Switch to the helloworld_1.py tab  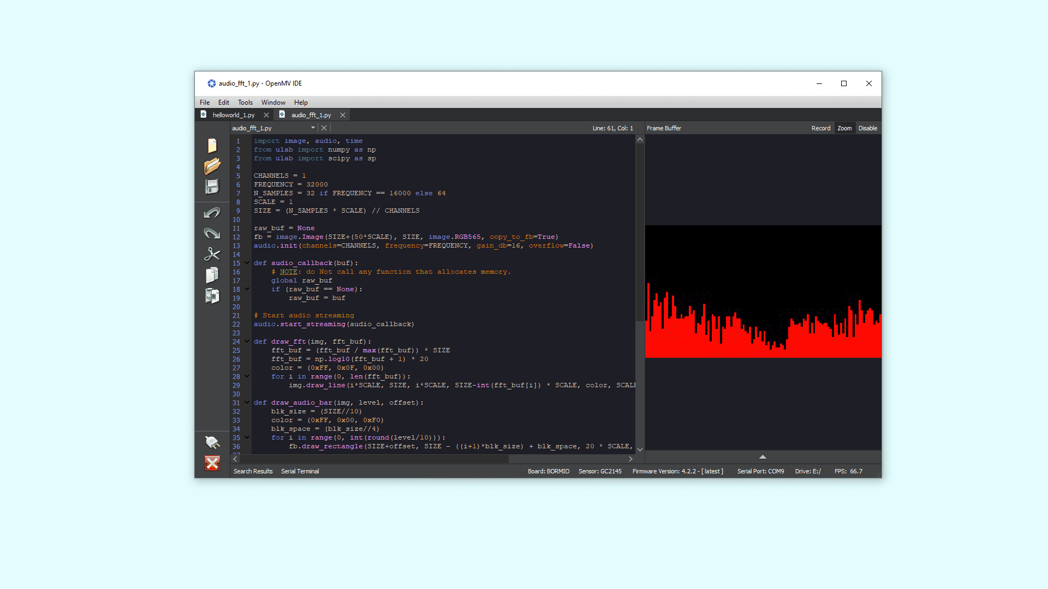234,115
